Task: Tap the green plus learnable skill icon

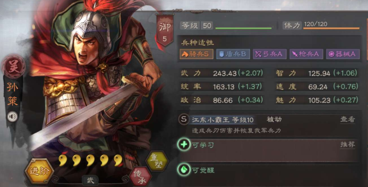Action: [x=184, y=144]
